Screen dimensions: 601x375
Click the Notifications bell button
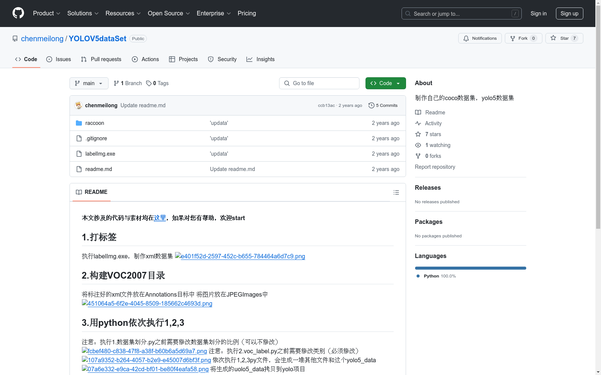[480, 38]
